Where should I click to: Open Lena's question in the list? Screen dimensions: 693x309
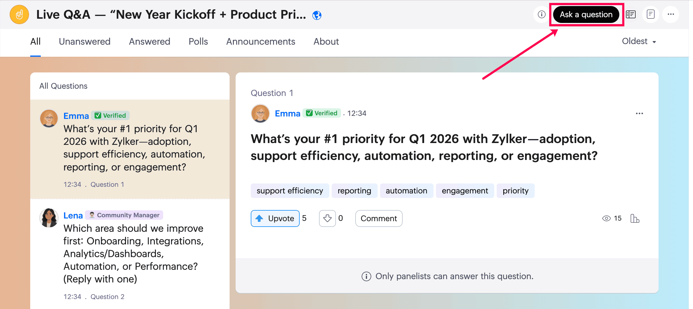[130, 253]
